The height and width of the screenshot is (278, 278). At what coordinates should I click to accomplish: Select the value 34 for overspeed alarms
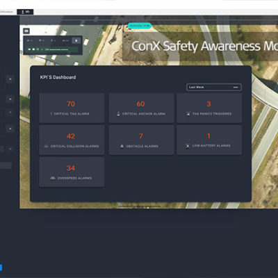71,168
